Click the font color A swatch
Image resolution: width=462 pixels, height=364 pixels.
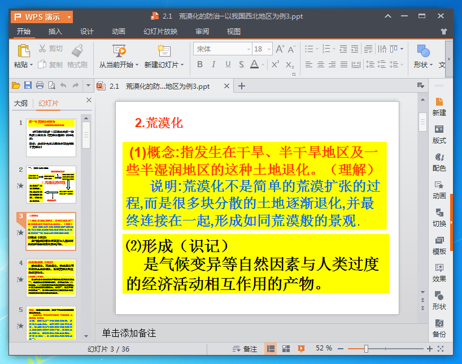254,64
